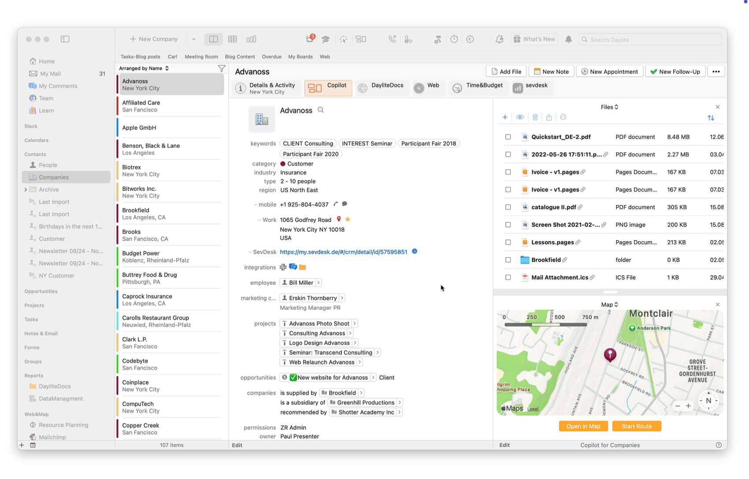Image resolution: width=749 pixels, height=479 pixels.
Task: Click the orange folder integration icon
Action: coord(303,267)
